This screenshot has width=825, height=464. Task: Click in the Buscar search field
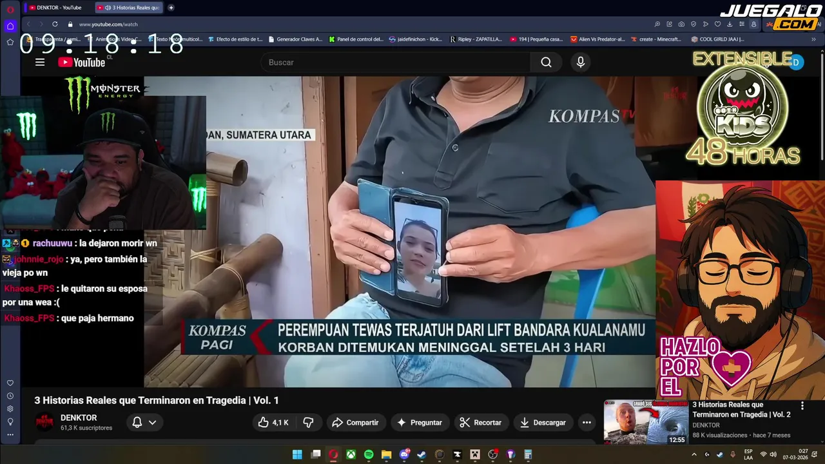point(396,63)
